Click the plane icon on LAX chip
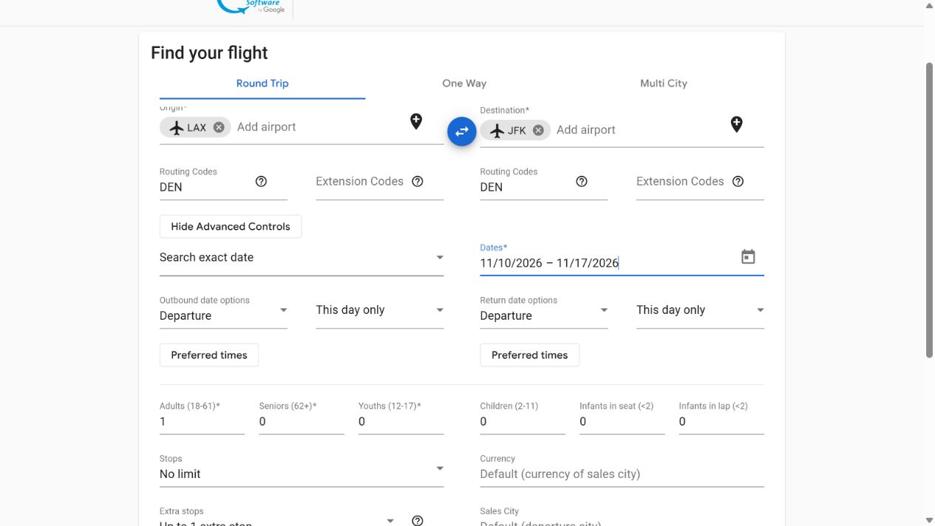935x526 pixels. [176, 128]
